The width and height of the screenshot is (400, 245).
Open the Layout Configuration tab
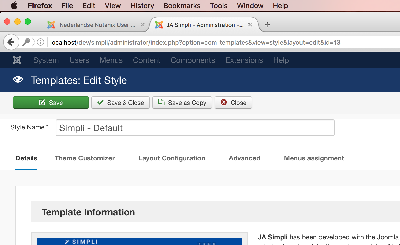coord(172,158)
